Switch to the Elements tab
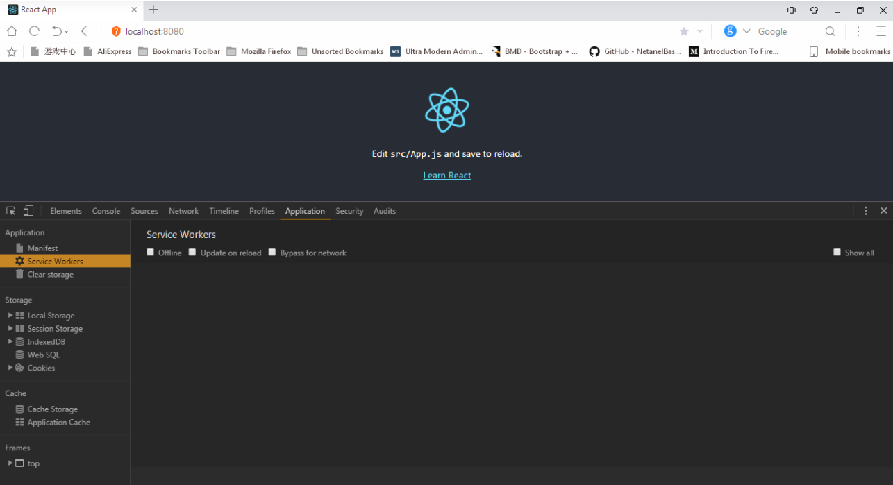The width and height of the screenshot is (893, 485). pos(66,211)
